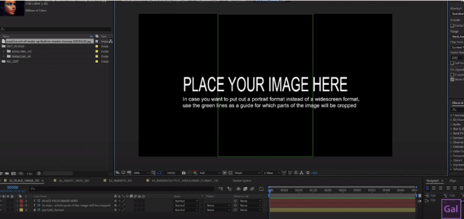Image resolution: width=464 pixels, height=219 pixels.
Task: Open blending mode dropdown for layer 1
Action: [x=186, y=201]
